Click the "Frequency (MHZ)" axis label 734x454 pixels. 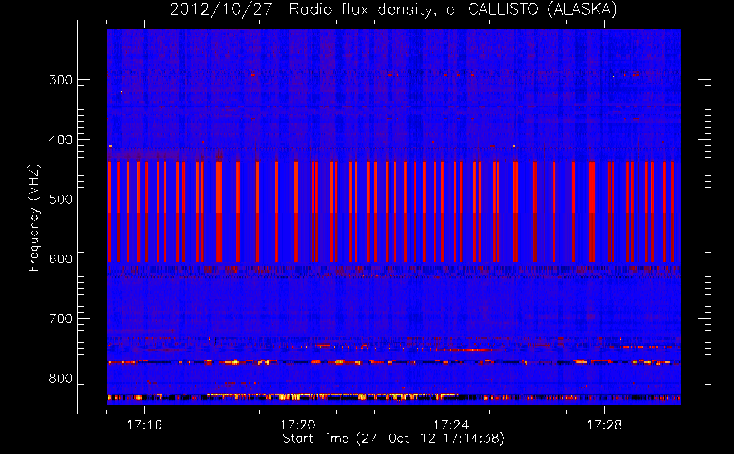pos(34,218)
